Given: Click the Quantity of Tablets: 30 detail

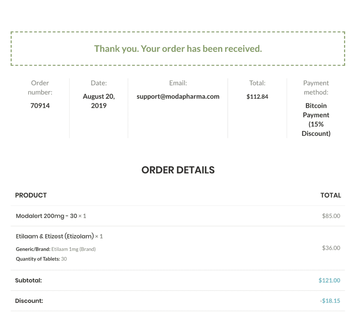Looking at the screenshot, I should coord(41,259).
